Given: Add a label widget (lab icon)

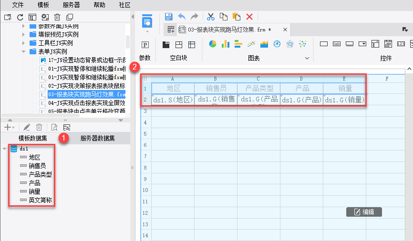Looking at the screenshot, I should [x=337, y=44].
